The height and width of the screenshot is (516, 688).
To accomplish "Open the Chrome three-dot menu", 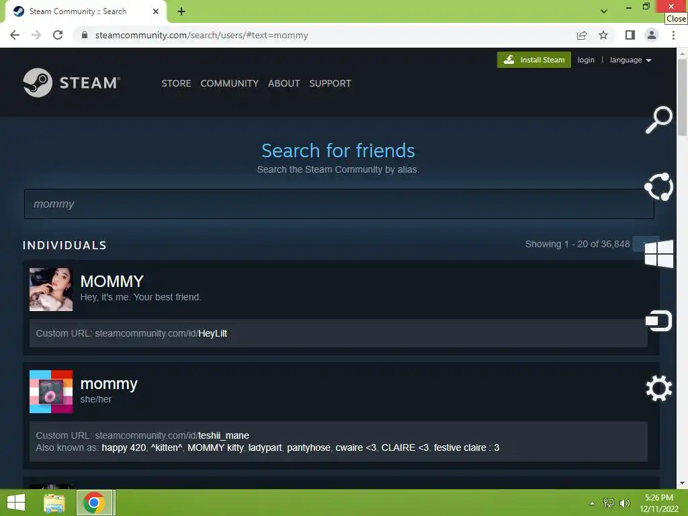I will point(673,35).
